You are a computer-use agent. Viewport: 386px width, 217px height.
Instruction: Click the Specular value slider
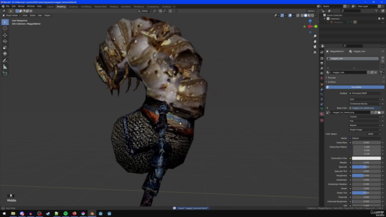tap(366, 167)
